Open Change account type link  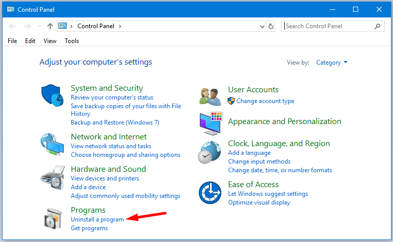point(265,101)
